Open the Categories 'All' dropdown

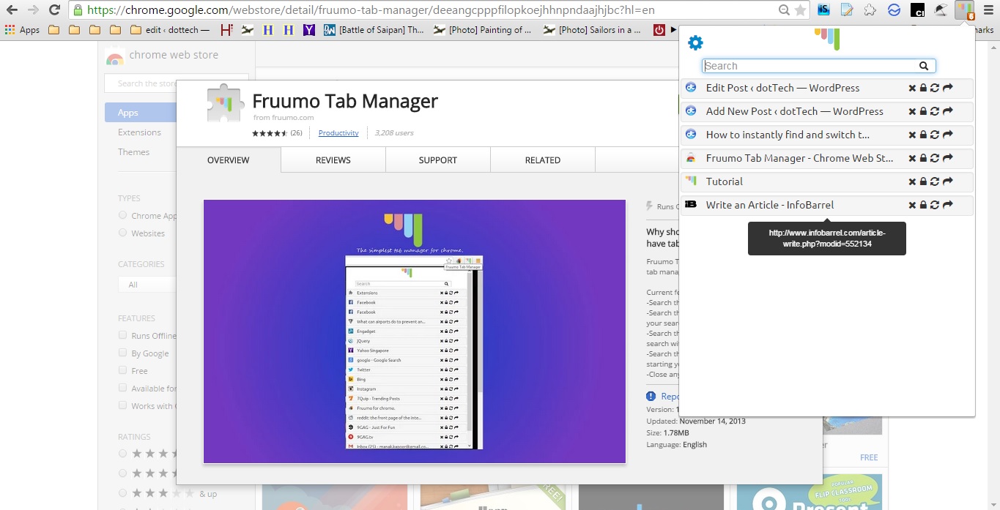click(147, 285)
